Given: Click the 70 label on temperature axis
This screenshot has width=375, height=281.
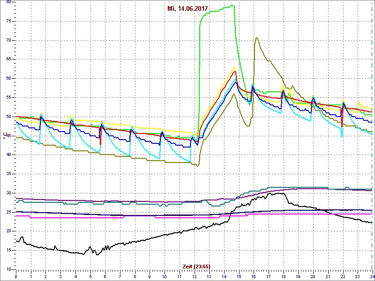Looking at the screenshot, I should (8, 40).
